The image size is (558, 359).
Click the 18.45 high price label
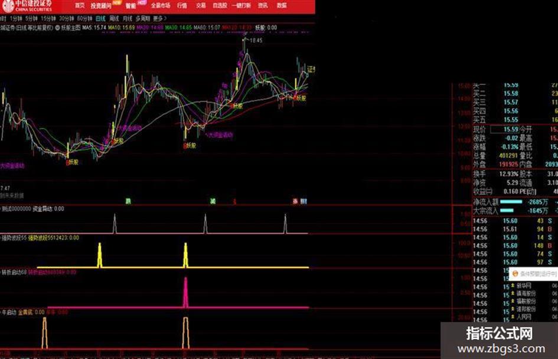tap(256, 41)
